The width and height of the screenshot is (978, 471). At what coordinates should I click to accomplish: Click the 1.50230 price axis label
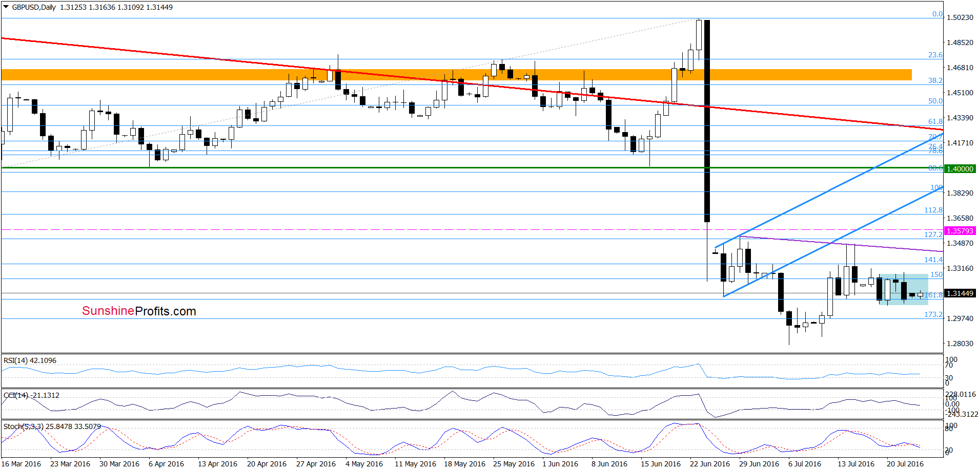click(x=960, y=17)
